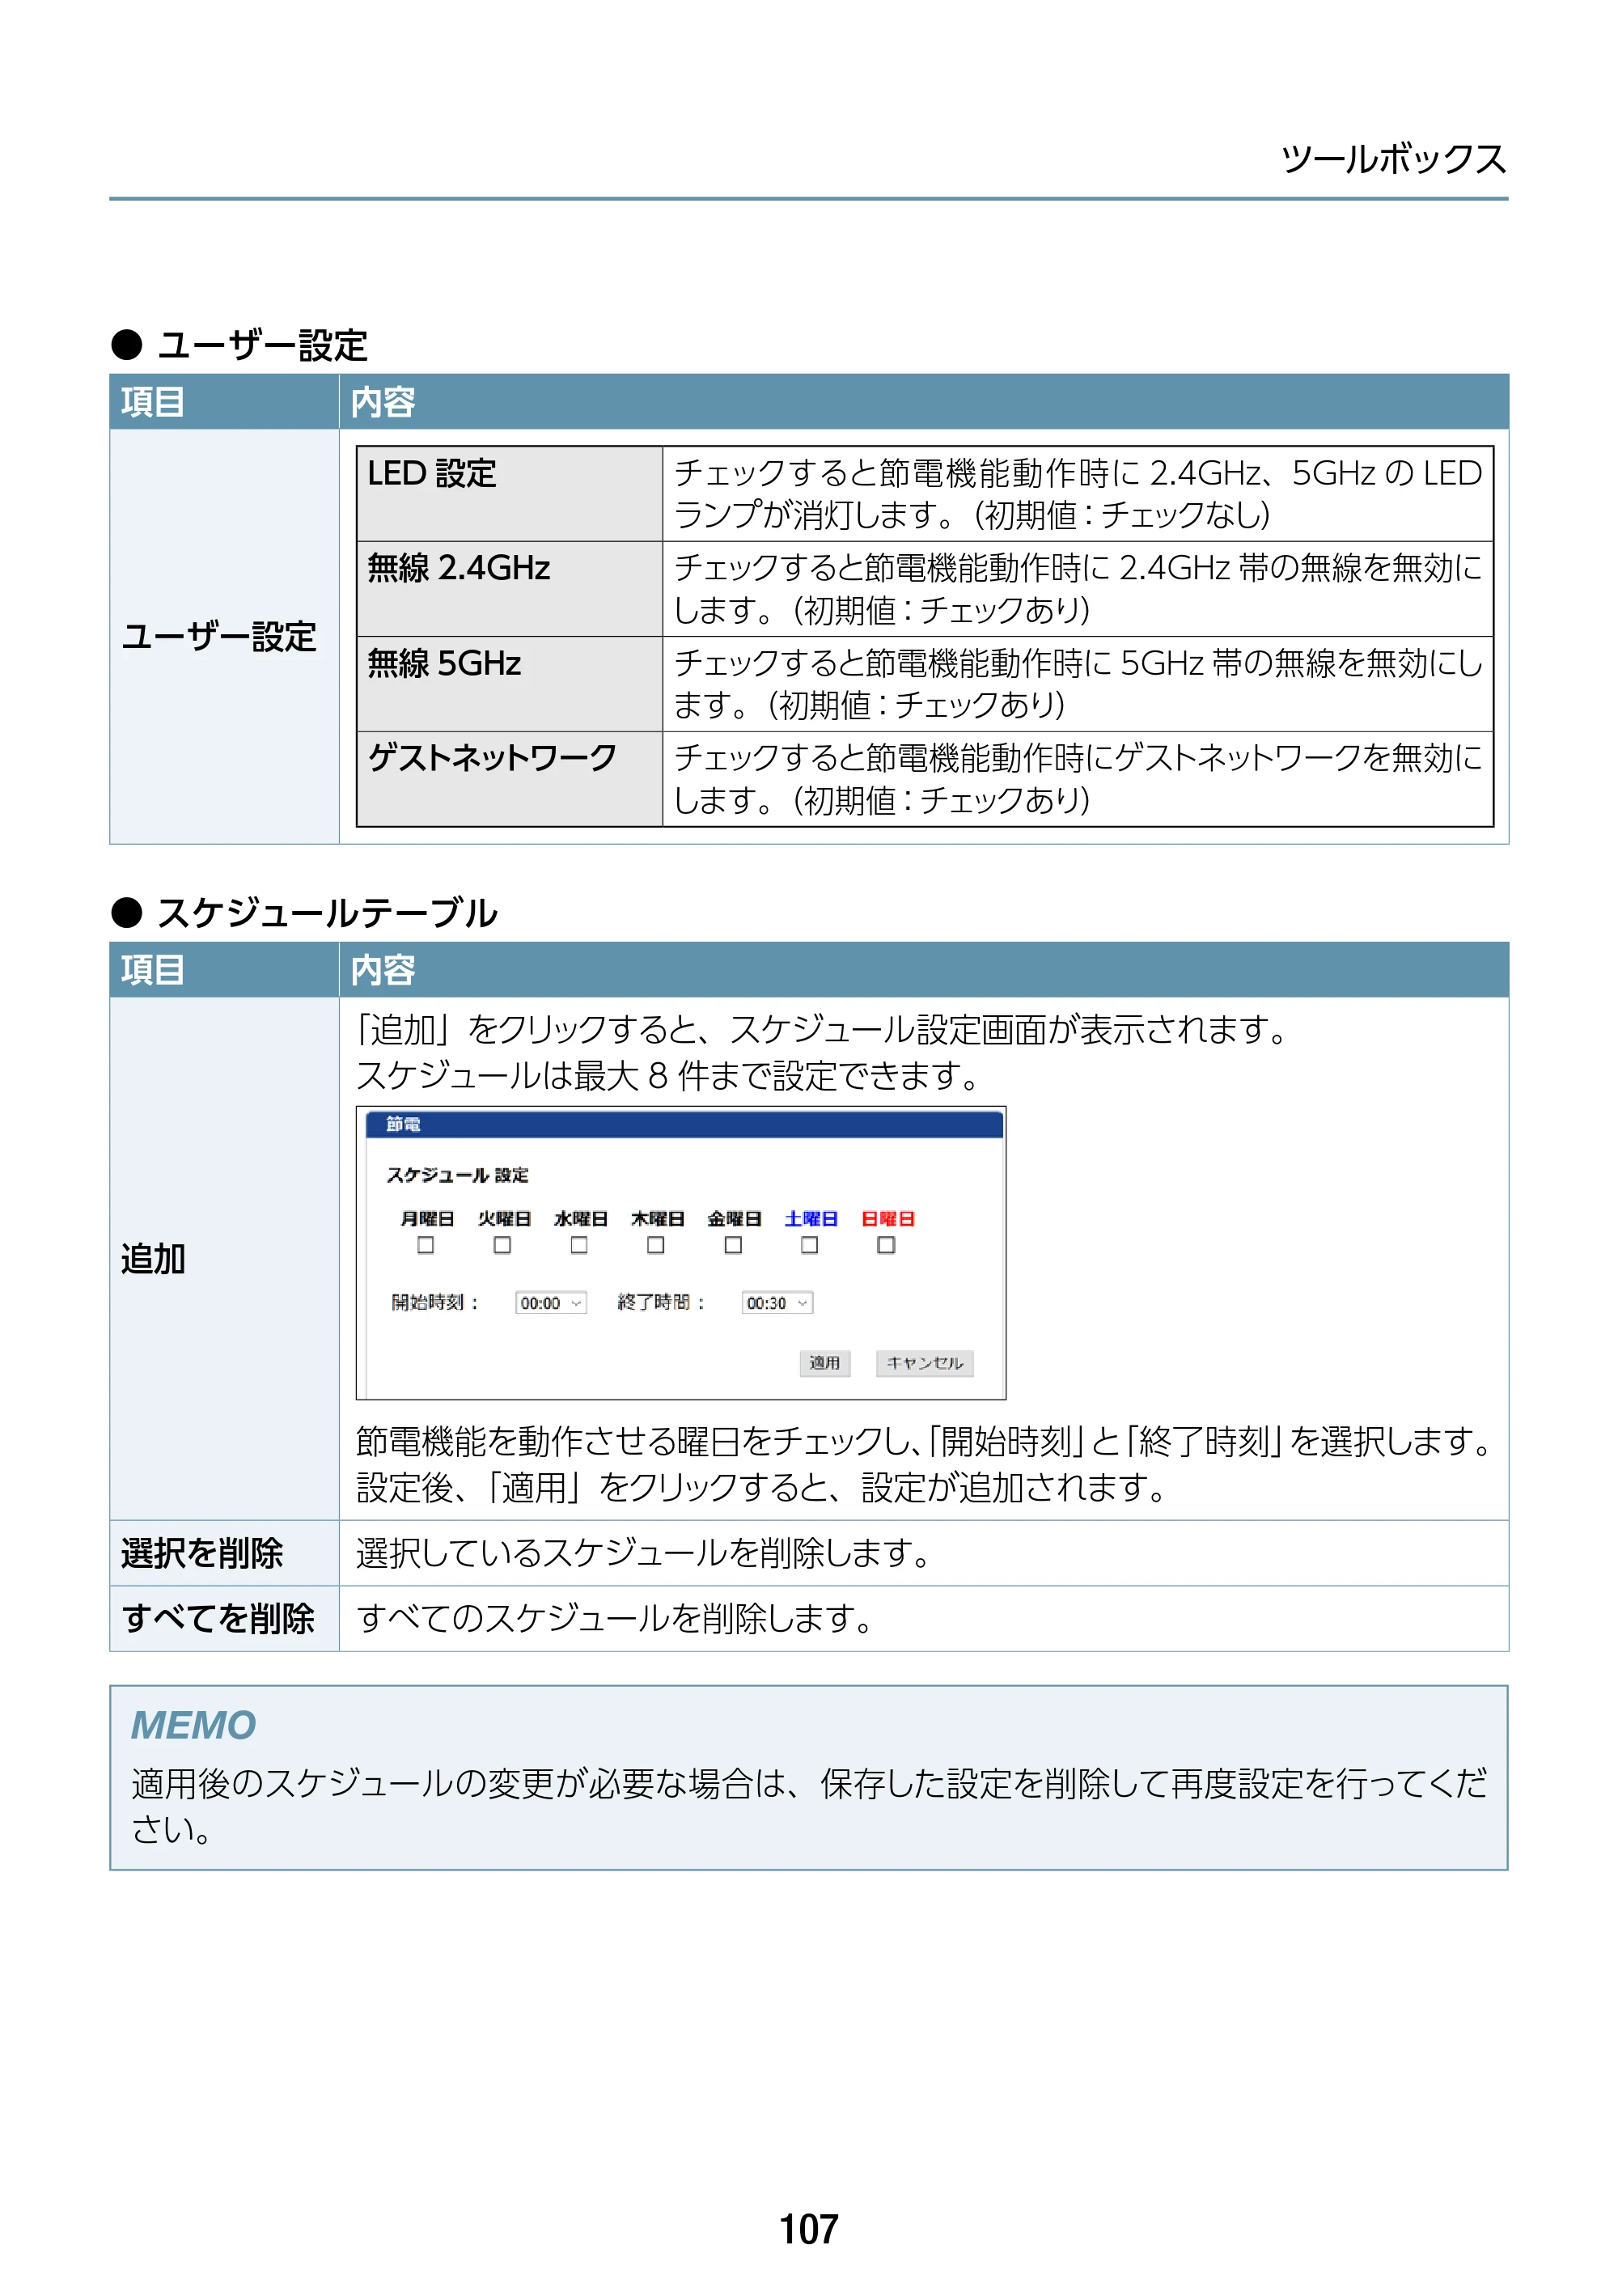The image size is (1618, 2296).
Task: Check the 金曜日 checkbox
Action: [x=733, y=1245]
